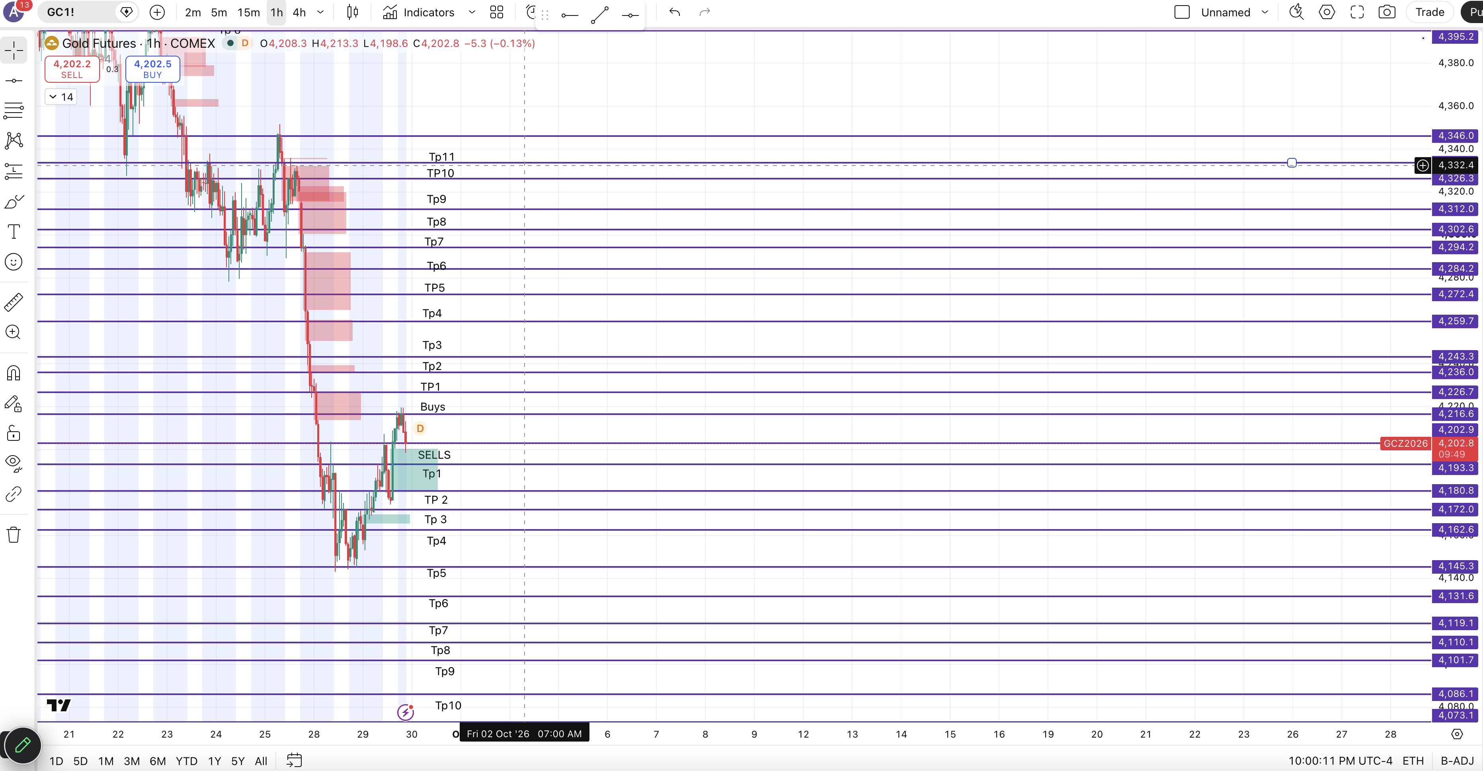Toggle stay in drawing mode

(x=14, y=403)
